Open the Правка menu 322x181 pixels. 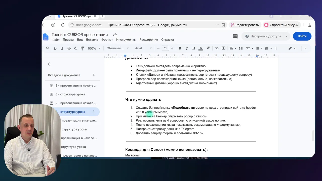(68, 39)
